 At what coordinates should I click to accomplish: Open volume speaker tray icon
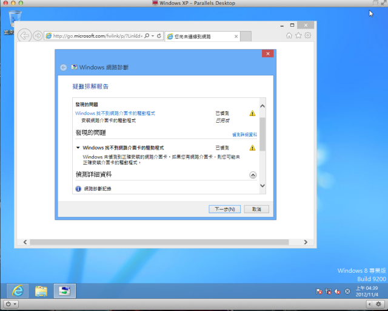click(337, 292)
